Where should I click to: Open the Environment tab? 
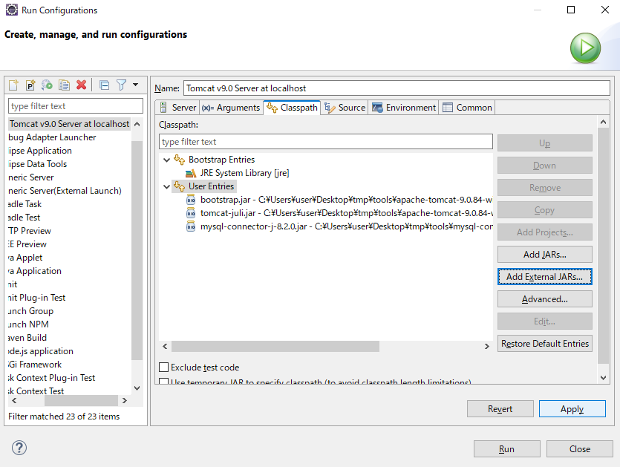click(404, 108)
